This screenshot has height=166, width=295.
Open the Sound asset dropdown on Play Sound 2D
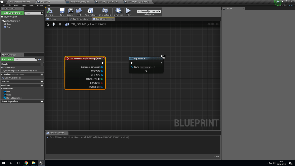145,67
